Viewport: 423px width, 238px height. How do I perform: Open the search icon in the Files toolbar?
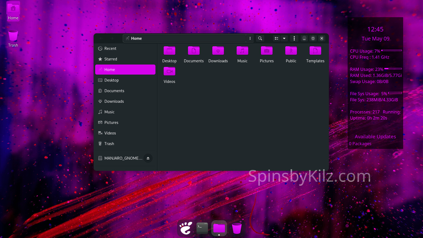point(260,38)
